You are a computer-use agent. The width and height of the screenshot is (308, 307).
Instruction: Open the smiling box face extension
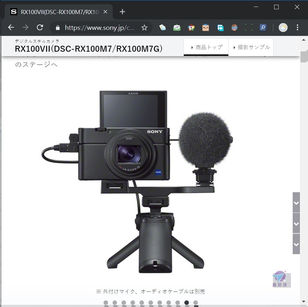click(x=205, y=27)
